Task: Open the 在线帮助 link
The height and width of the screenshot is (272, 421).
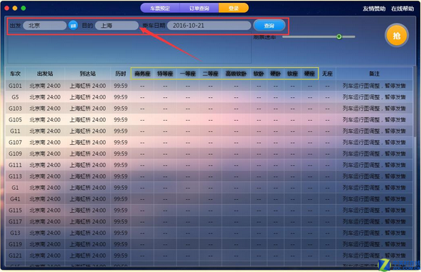Action: [x=402, y=9]
